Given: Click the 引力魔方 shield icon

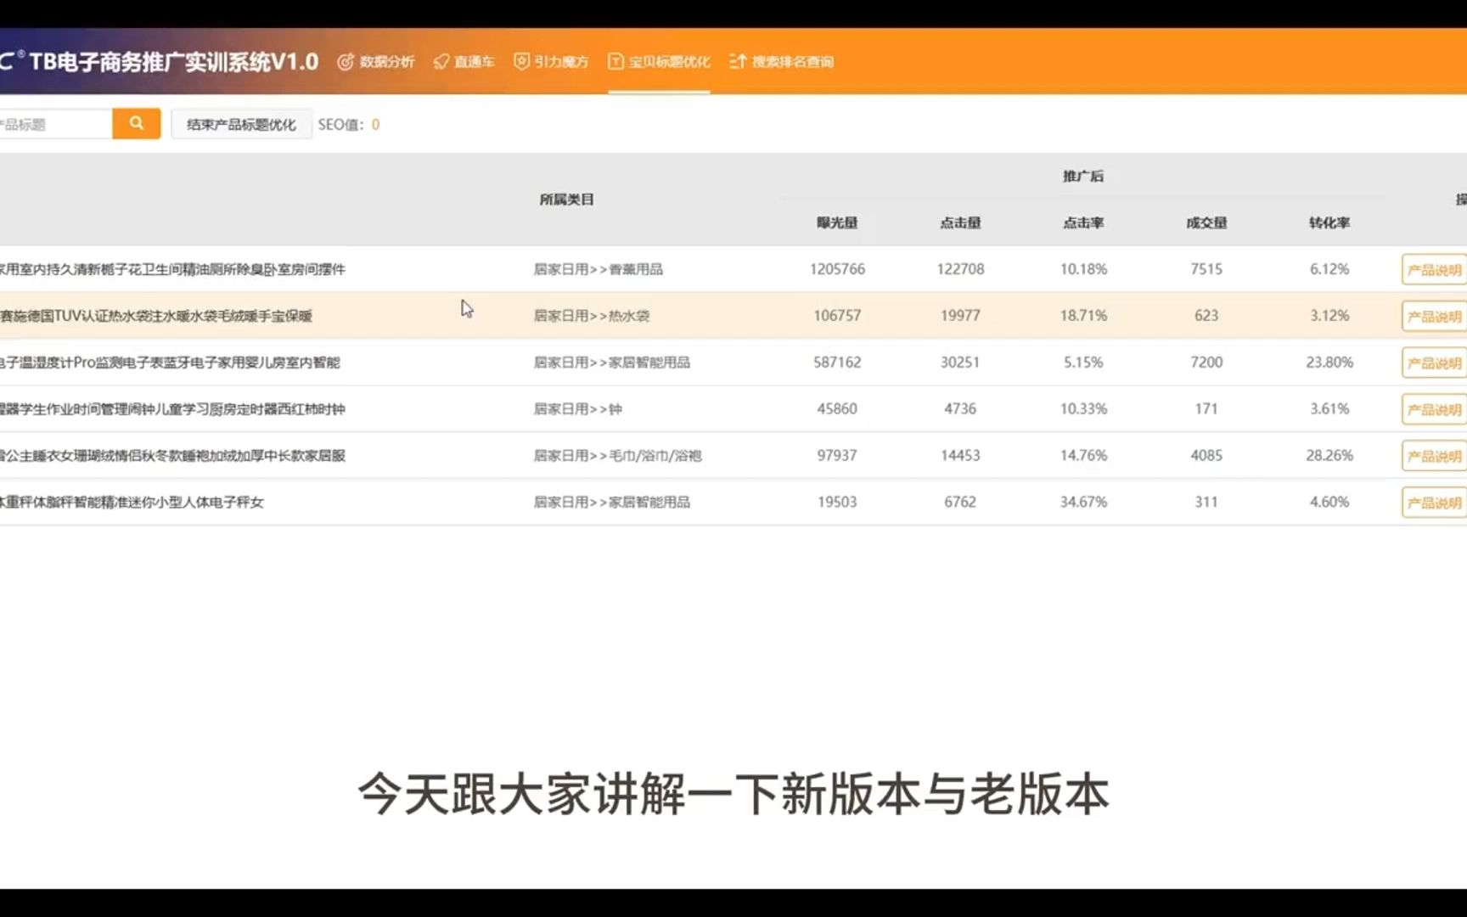Looking at the screenshot, I should 521,61.
